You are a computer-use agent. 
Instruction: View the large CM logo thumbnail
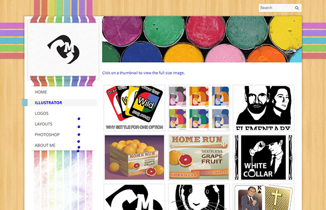coord(134,197)
